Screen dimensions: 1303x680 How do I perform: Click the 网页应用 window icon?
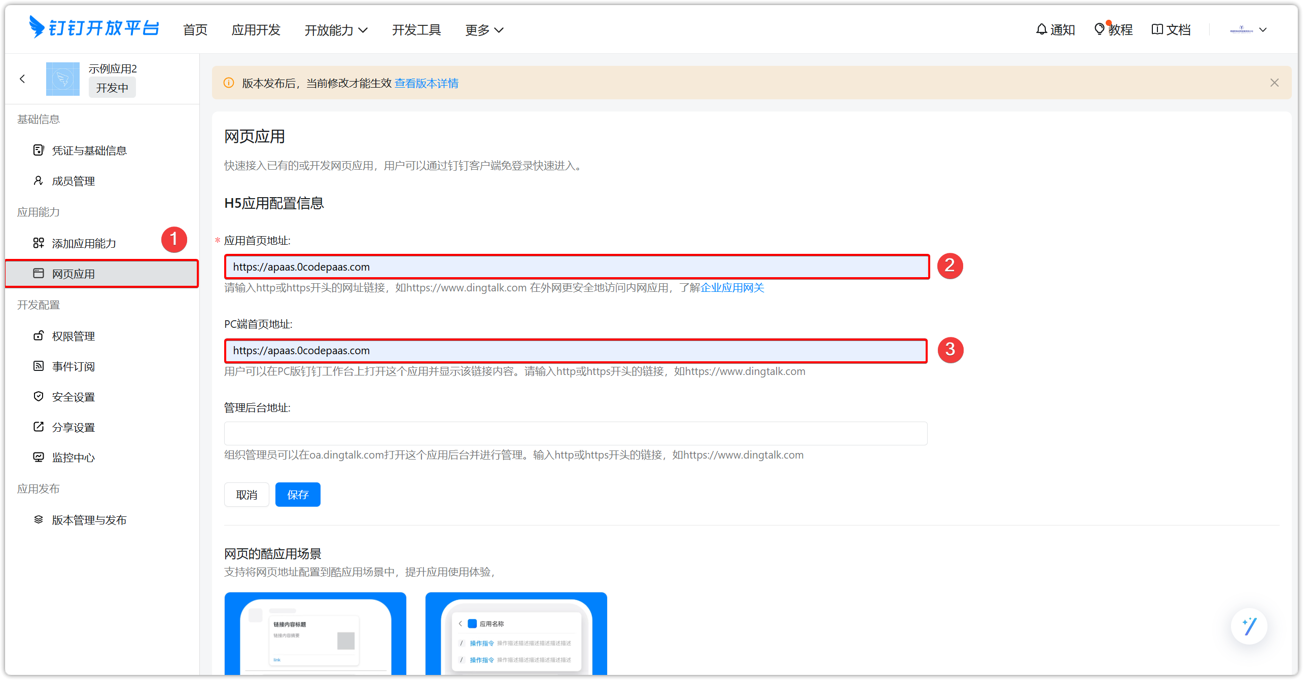pos(39,274)
